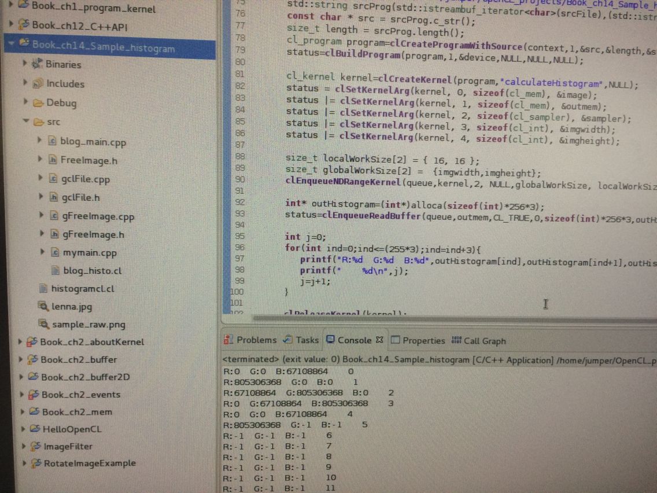Expand the Book_ch2_aboutKernel project

pyautogui.click(x=20, y=341)
